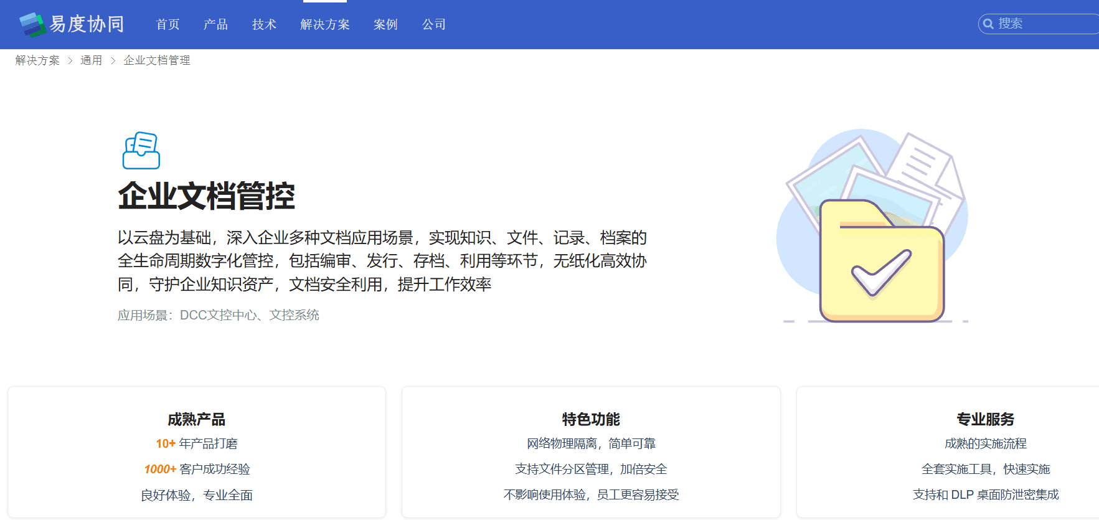Click the 不影响使用体验，员工更容易接受 line
Image resolution: width=1099 pixels, height=520 pixels.
[x=591, y=495]
